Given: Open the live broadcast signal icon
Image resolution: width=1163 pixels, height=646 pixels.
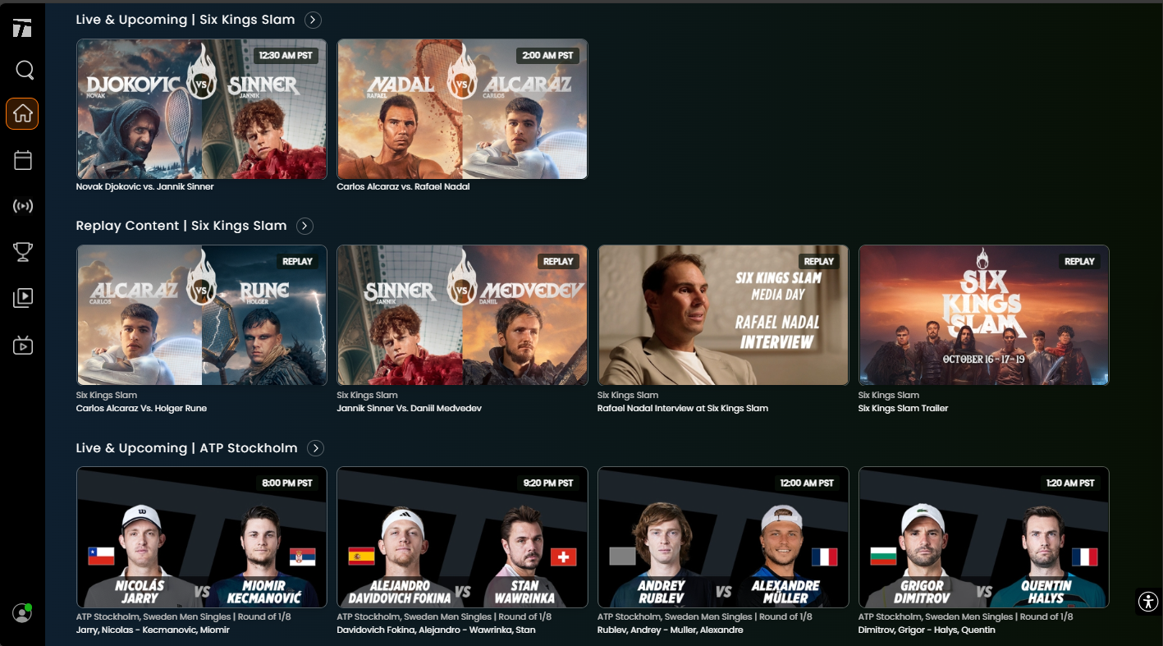Looking at the screenshot, I should 23,206.
